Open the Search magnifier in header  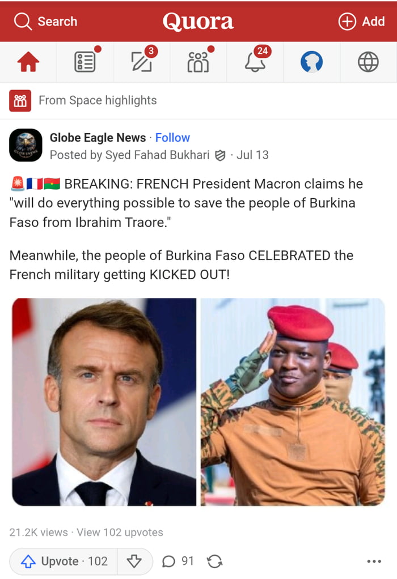[x=23, y=22]
